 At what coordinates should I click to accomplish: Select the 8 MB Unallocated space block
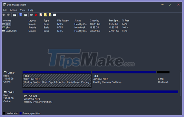click(163, 81)
